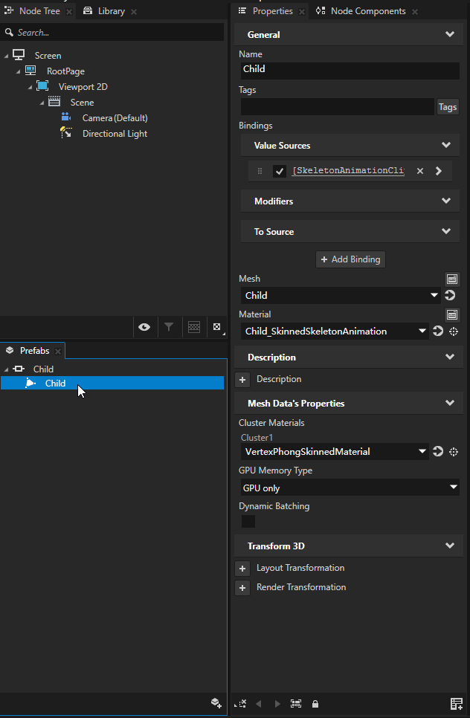Viewport: 470px width, 718px height.
Task: Add Render Transformation property
Action: 242,587
